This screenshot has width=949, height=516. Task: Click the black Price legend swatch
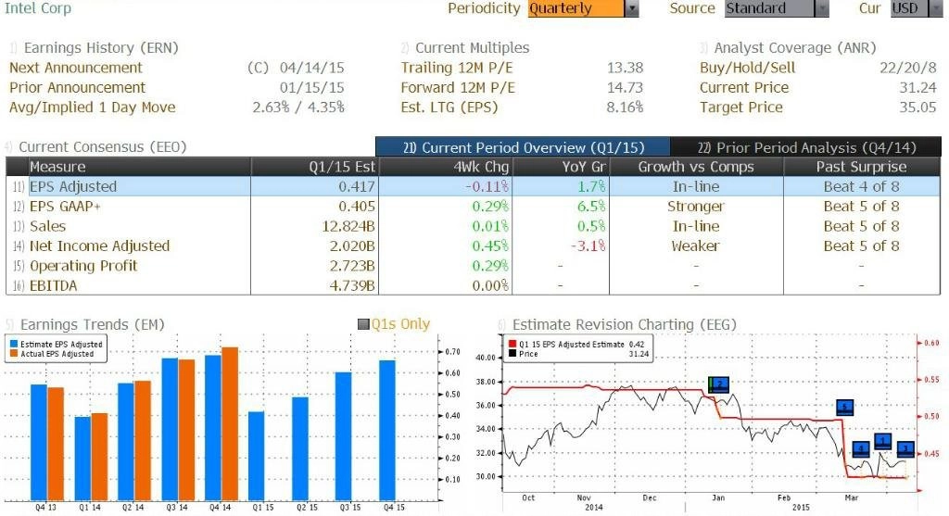pyautogui.click(x=512, y=354)
